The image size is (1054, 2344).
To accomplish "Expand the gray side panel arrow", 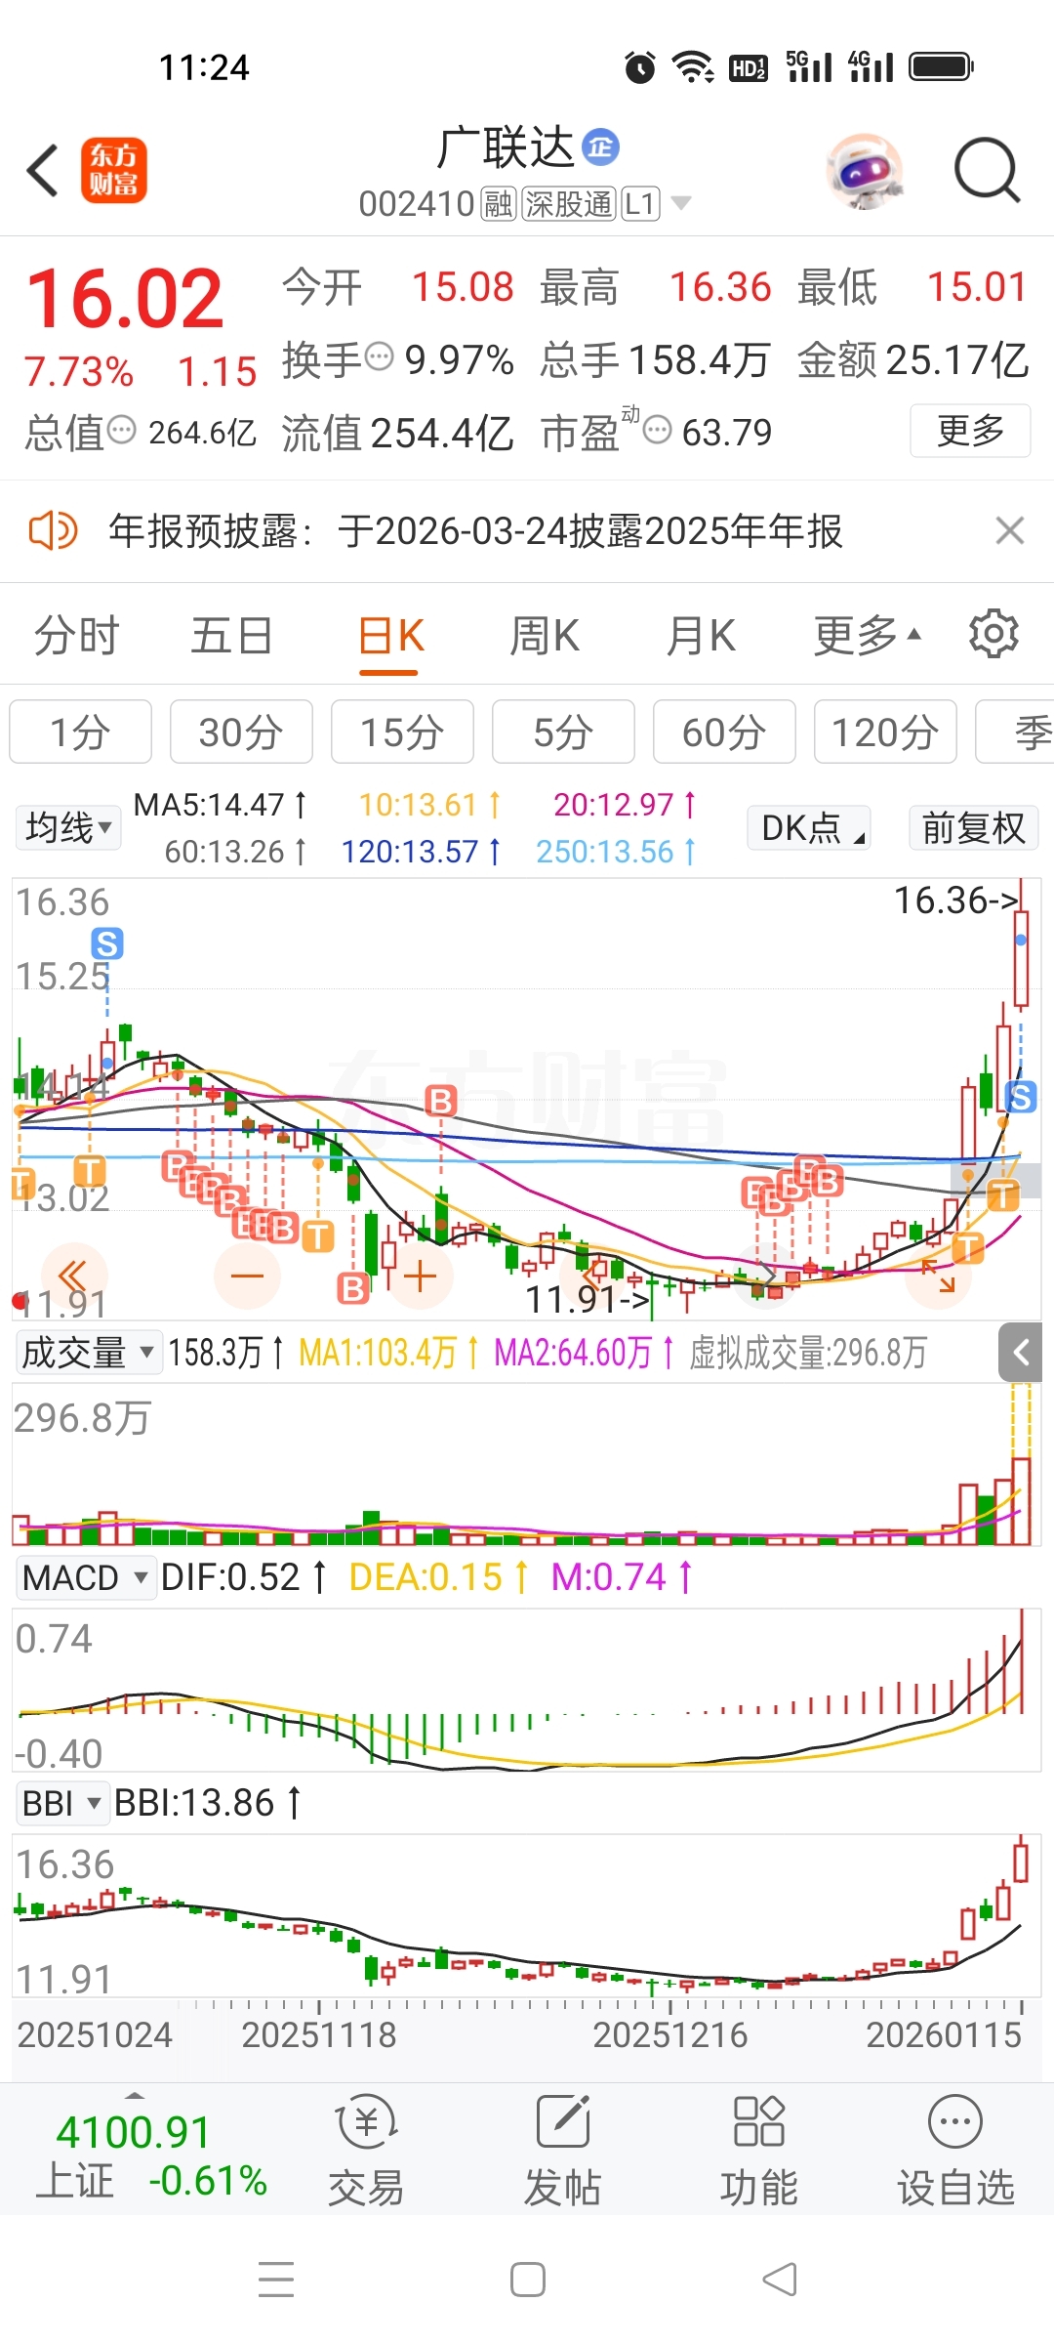I will click(x=1021, y=1353).
